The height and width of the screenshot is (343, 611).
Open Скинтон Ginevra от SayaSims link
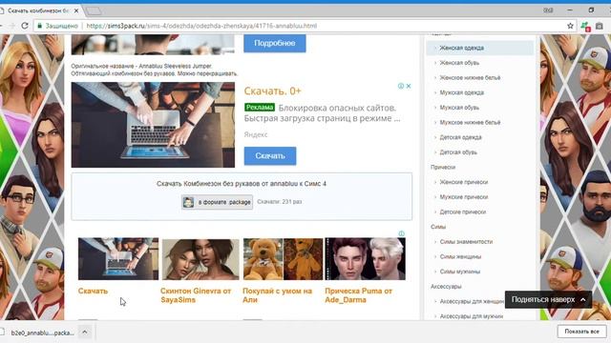pos(196,295)
